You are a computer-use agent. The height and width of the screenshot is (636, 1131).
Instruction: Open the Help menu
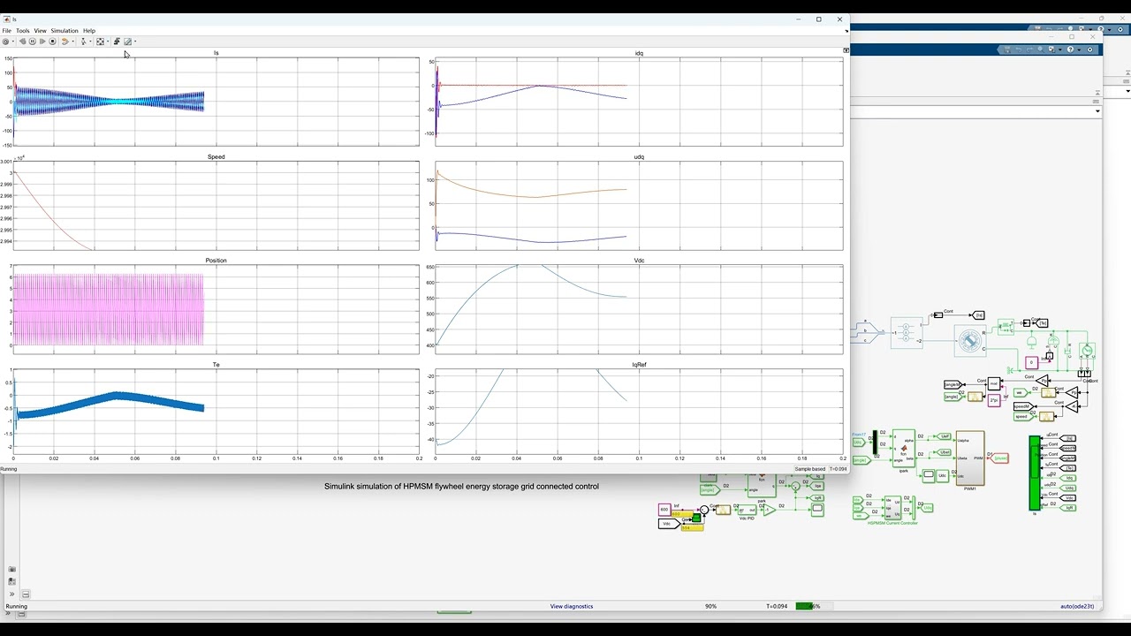click(x=89, y=31)
